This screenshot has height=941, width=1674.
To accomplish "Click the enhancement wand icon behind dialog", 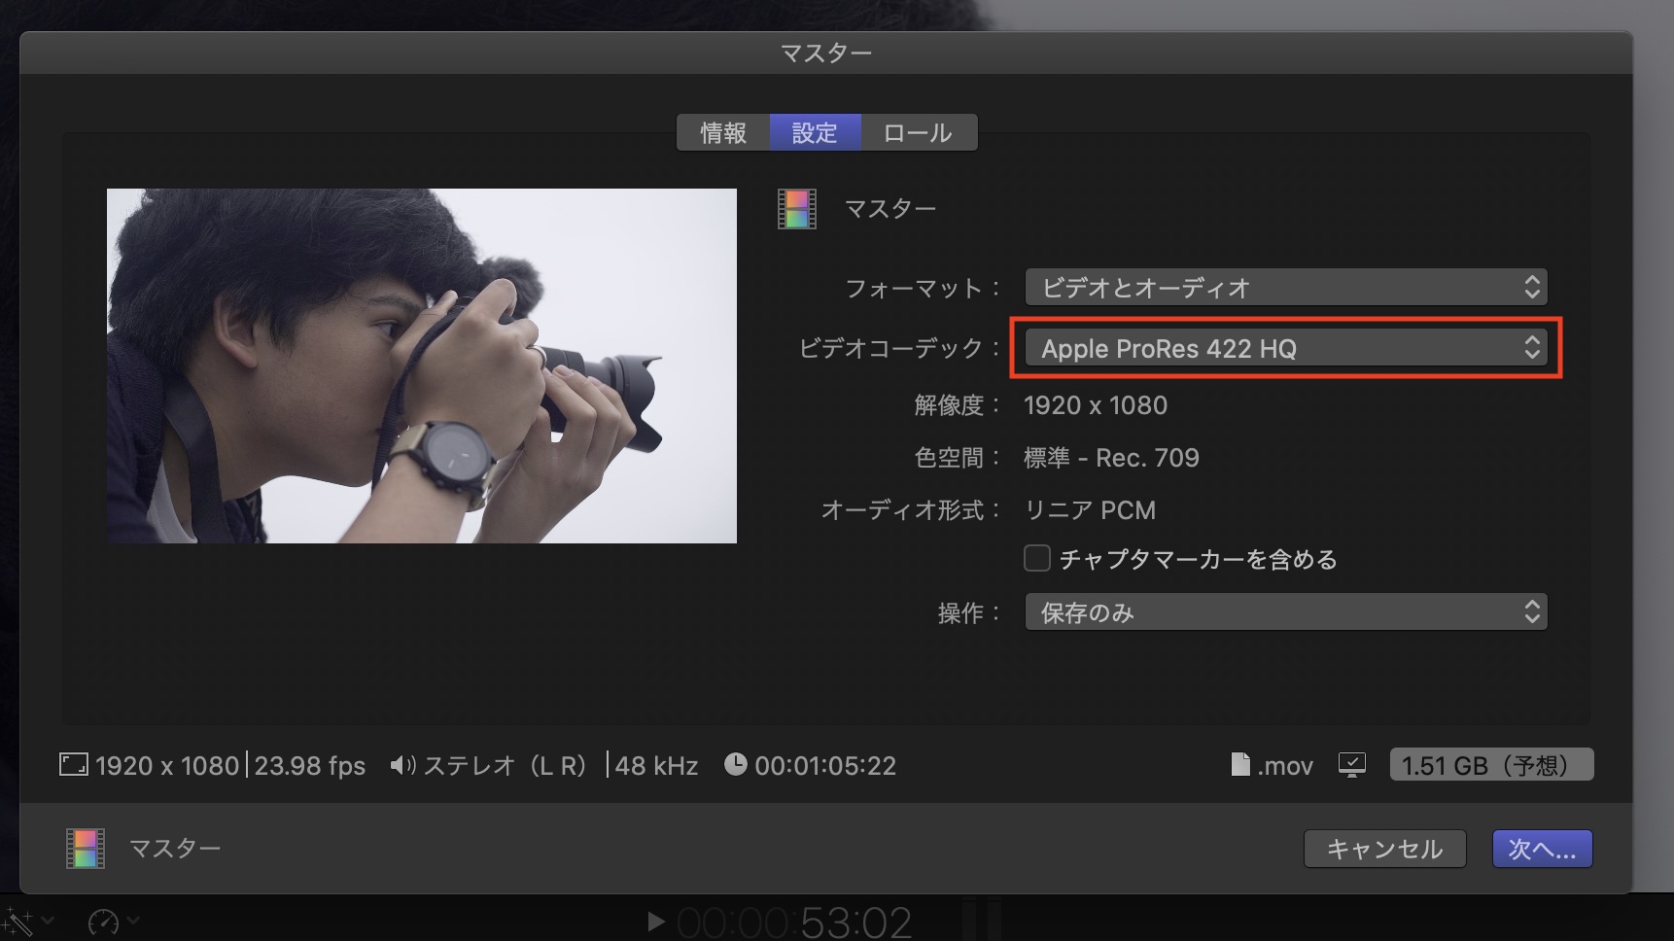I will [17, 921].
